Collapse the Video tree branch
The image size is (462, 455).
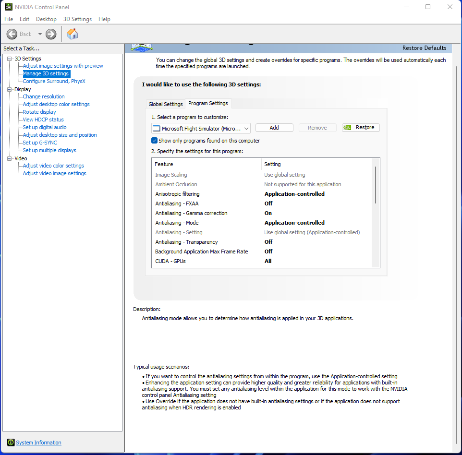[9, 158]
